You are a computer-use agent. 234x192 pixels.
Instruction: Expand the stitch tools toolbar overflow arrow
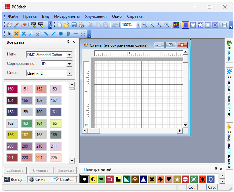pyautogui.click(x=89, y=34)
